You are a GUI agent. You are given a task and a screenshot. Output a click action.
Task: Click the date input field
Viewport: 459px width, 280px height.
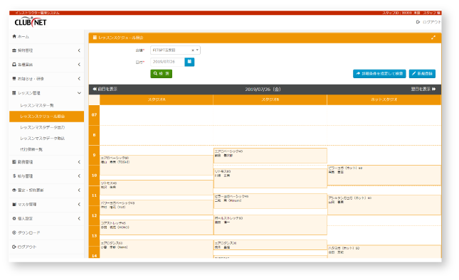pyautogui.click(x=167, y=62)
